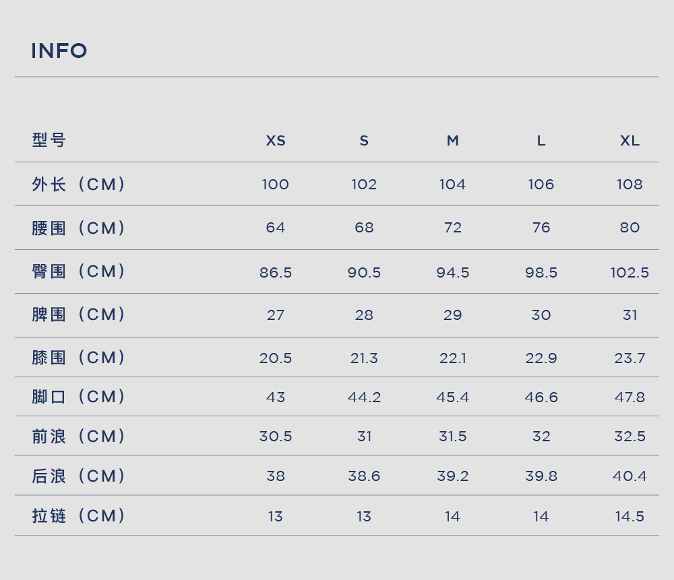
Task: Click the 拉链 (CM) row label
Action: click(79, 515)
